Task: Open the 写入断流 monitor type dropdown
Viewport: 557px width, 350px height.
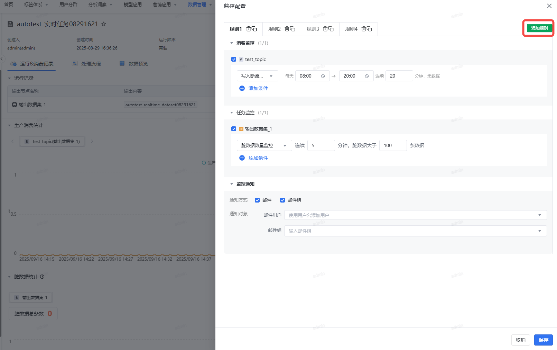Action: 258,76
